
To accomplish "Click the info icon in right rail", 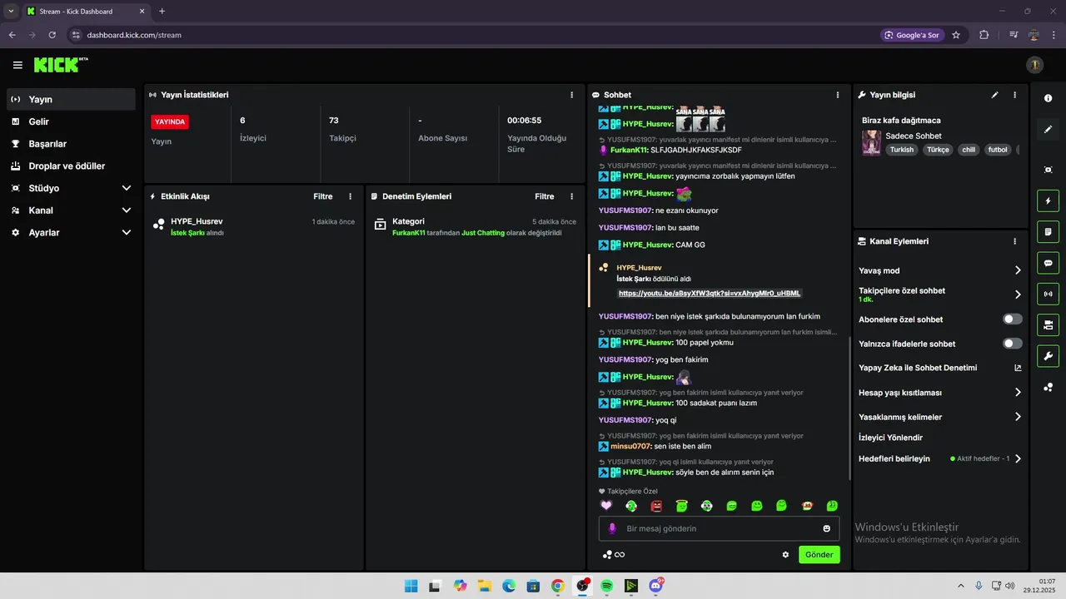I will 1048,98.
